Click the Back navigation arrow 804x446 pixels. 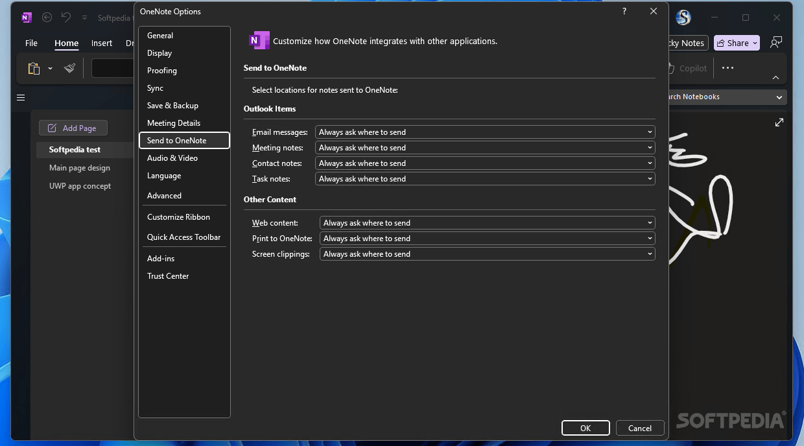coord(47,18)
